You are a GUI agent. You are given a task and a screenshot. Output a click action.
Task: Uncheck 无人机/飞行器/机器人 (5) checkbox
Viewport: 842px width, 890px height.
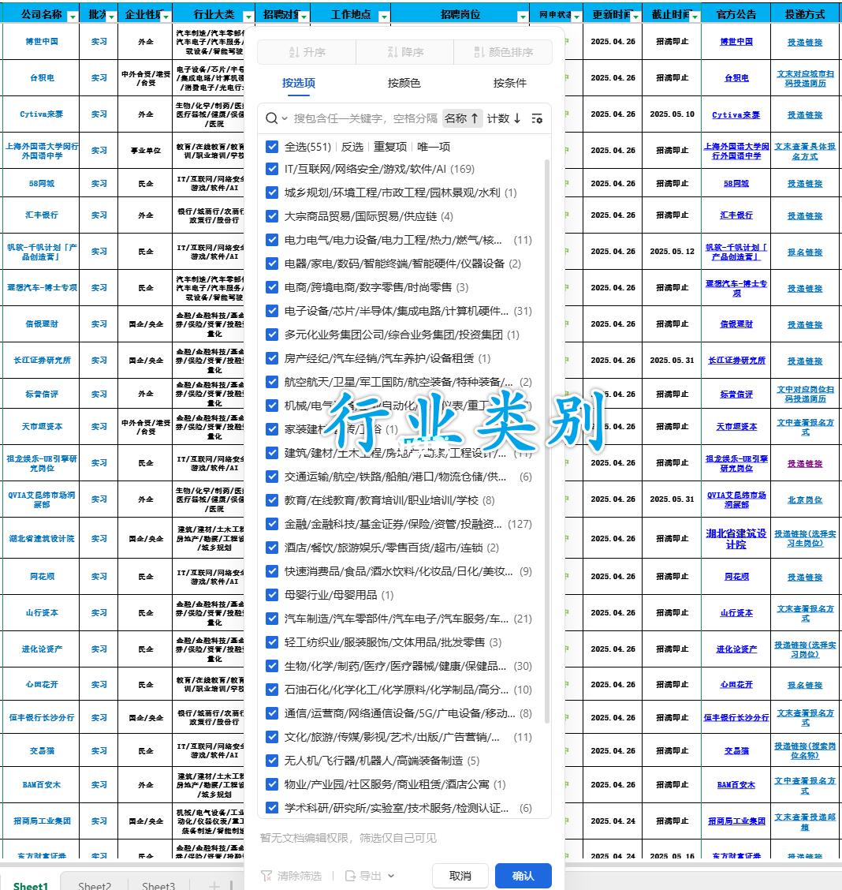coord(272,761)
